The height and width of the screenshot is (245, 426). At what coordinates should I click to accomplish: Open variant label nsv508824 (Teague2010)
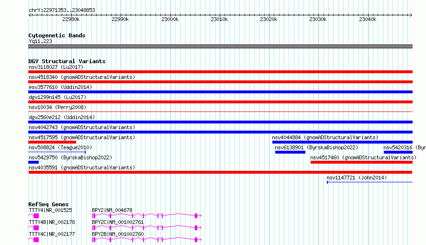pos(60,147)
